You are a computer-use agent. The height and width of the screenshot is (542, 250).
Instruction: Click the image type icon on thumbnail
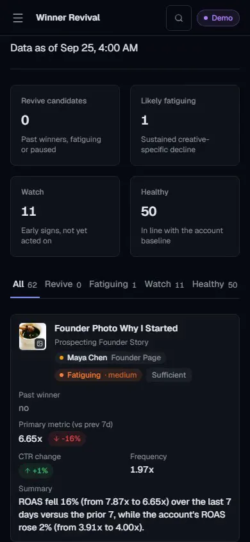[40, 344]
